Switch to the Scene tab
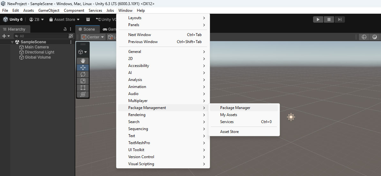381x176 pixels. tap(87, 29)
